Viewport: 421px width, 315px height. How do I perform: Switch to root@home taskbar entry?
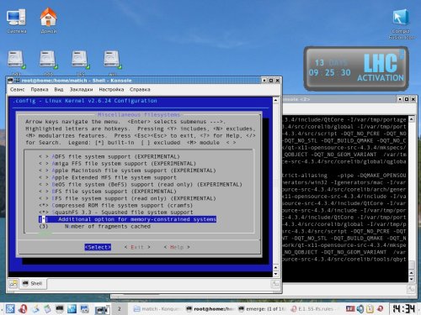(x=210, y=309)
